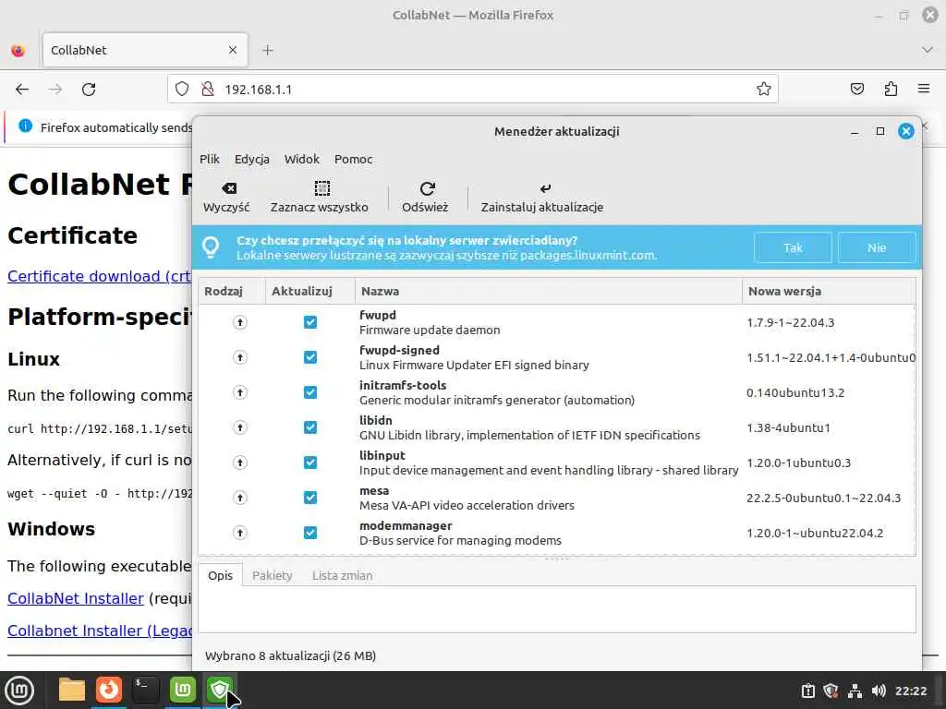
Task: Click the green Mint app taskbar icon
Action: [182, 690]
